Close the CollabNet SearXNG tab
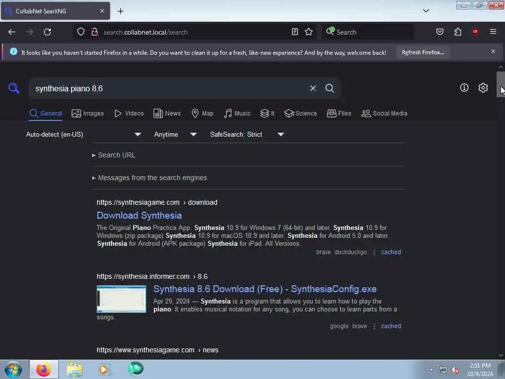Screen dimensions: 505x379 pos(102,11)
